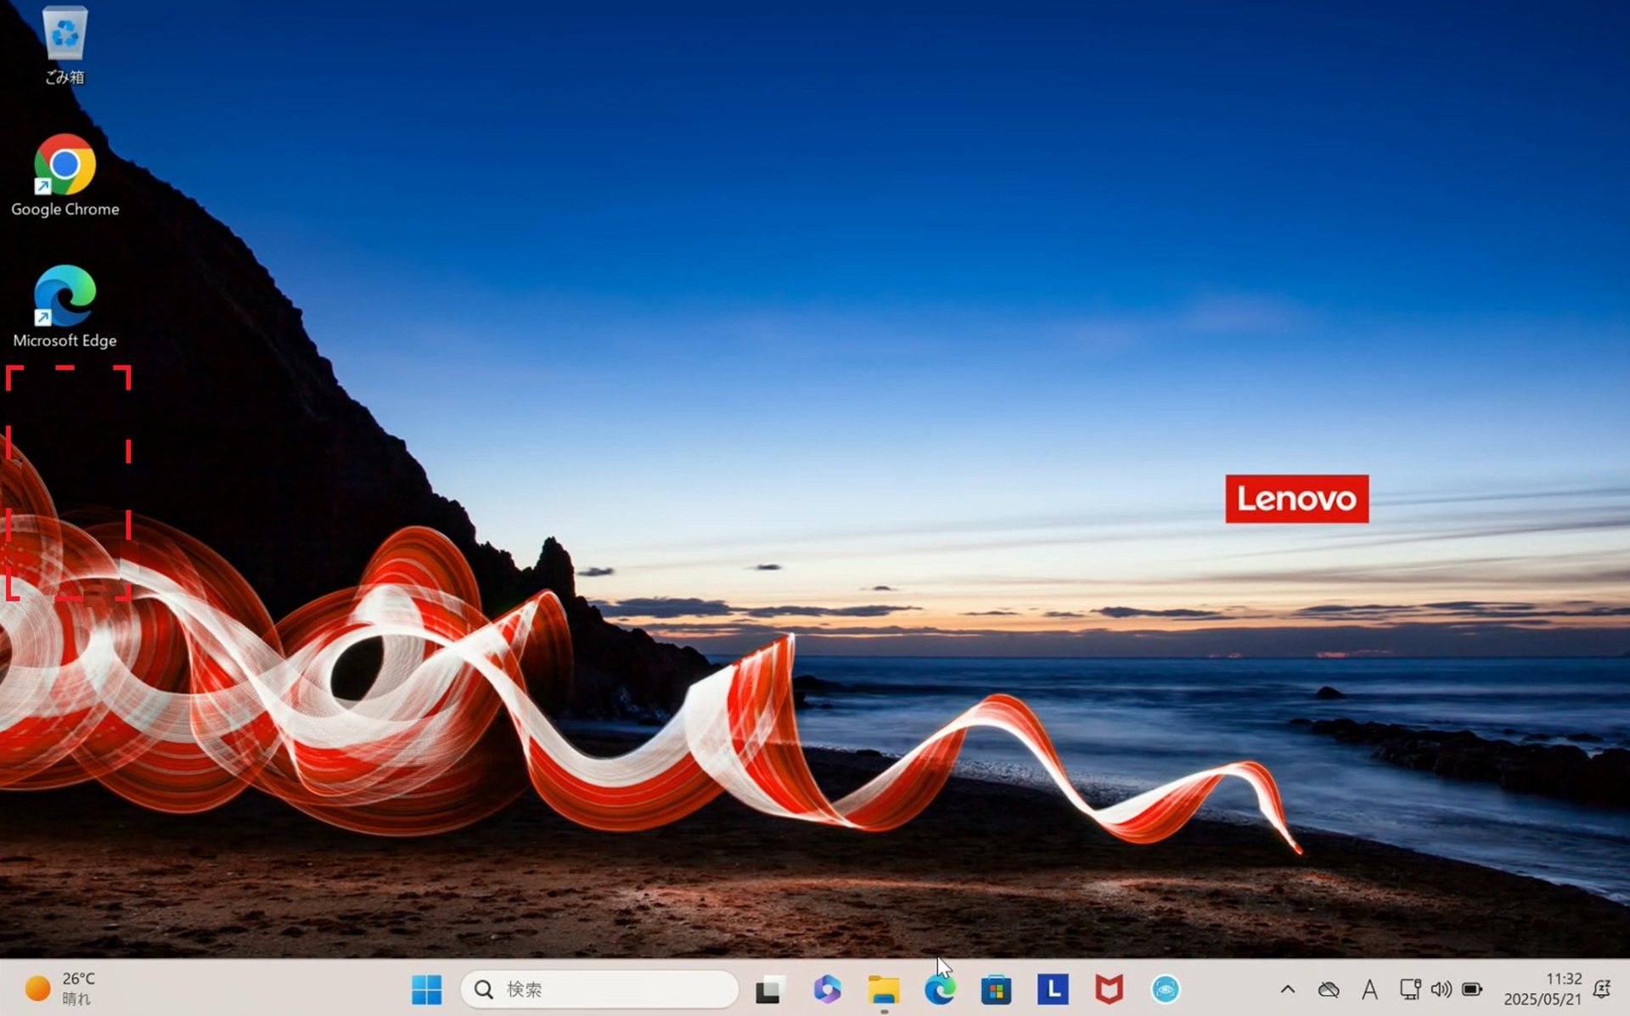Open the Windows Start menu
This screenshot has height=1016, width=1630.
(426, 989)
